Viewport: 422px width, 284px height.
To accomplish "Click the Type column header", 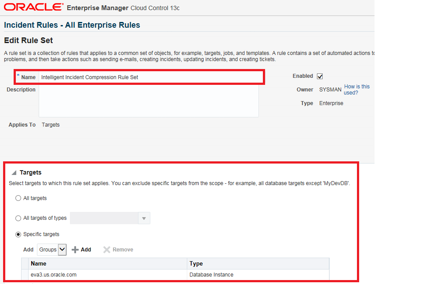I will (258, 264).
